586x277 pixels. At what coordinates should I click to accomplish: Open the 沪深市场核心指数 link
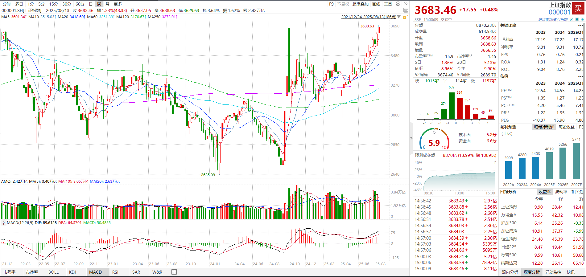553,19
